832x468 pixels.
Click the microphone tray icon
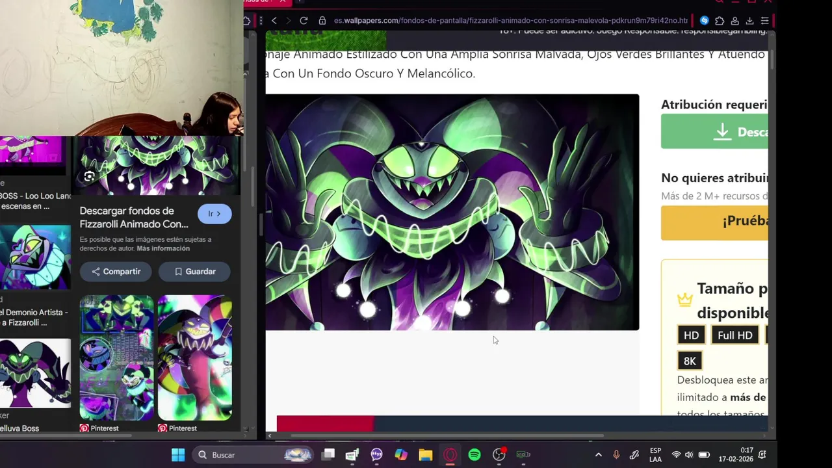(x=616, y=455)
